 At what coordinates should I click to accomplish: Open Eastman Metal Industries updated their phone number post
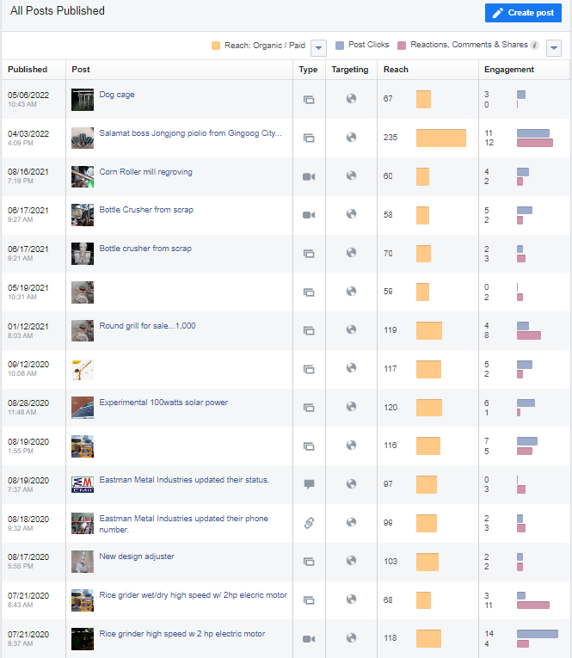coord(183,524)
